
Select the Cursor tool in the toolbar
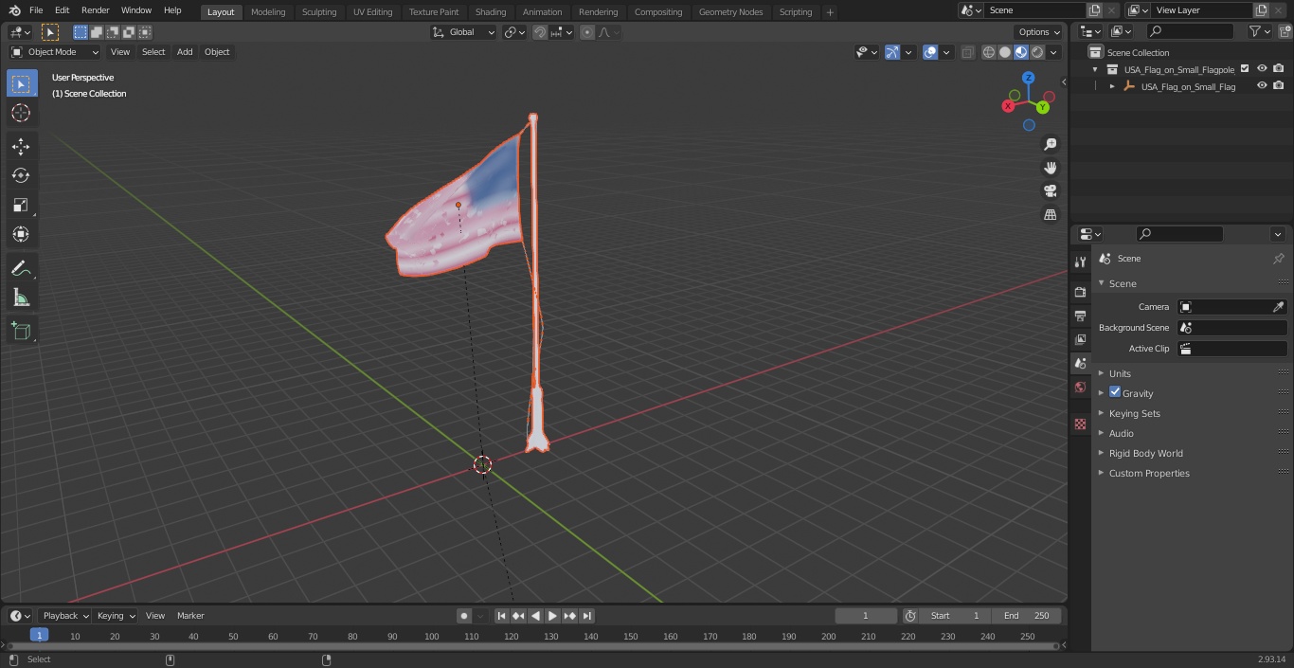pyautogui.click(x=21, y=113)
